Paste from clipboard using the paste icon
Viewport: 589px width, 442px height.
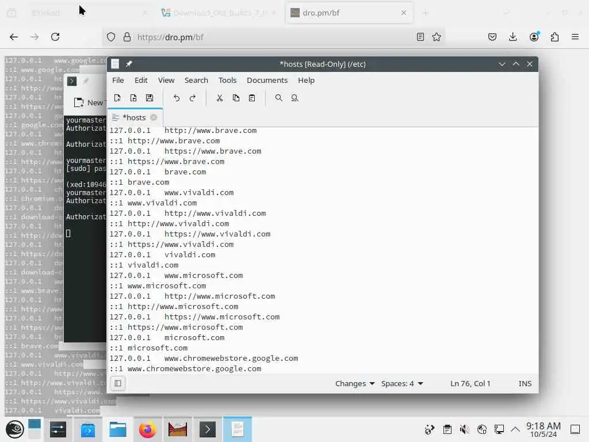pyautogui.click(x=252, y=98)
